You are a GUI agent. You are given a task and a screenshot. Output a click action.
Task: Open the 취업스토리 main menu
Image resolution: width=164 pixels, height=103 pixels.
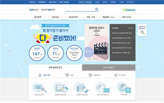[126, 17]
